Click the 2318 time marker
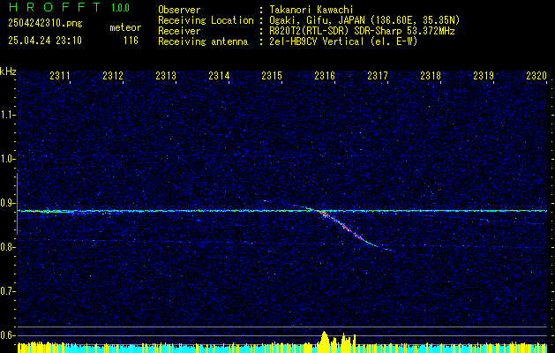This screenshot has width=555, height=353. pos(431,76)
